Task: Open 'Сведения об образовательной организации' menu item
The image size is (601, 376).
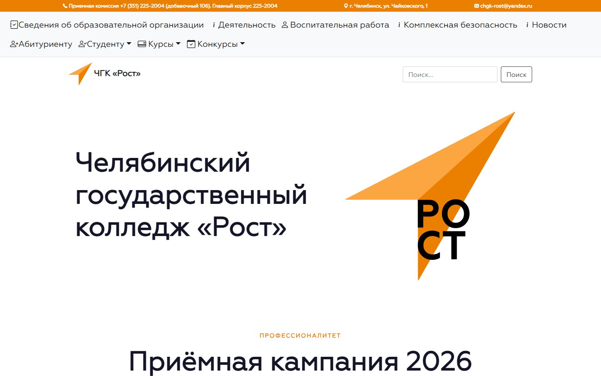Action: coord(107,25)
